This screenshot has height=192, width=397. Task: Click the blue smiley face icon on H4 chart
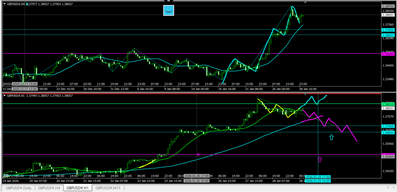coord(168,11)
